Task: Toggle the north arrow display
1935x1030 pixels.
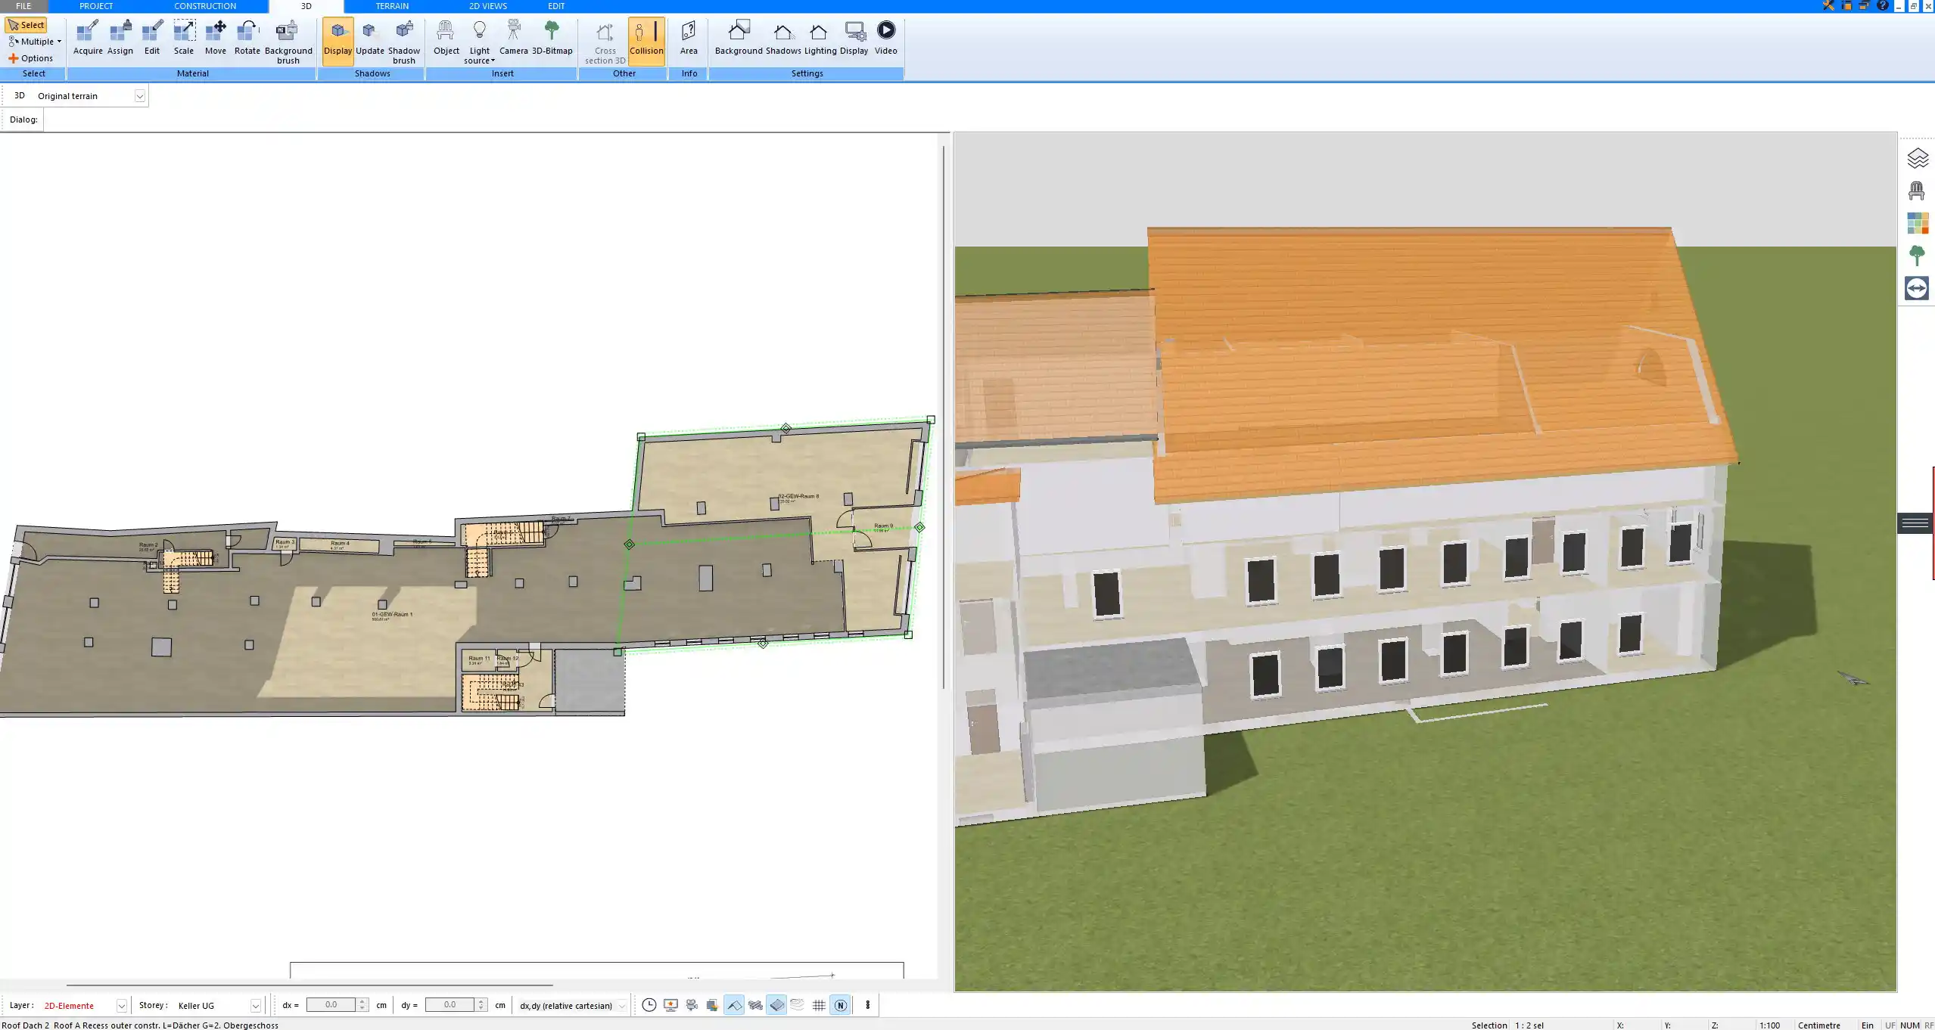Action: (x=839, y=1005)
